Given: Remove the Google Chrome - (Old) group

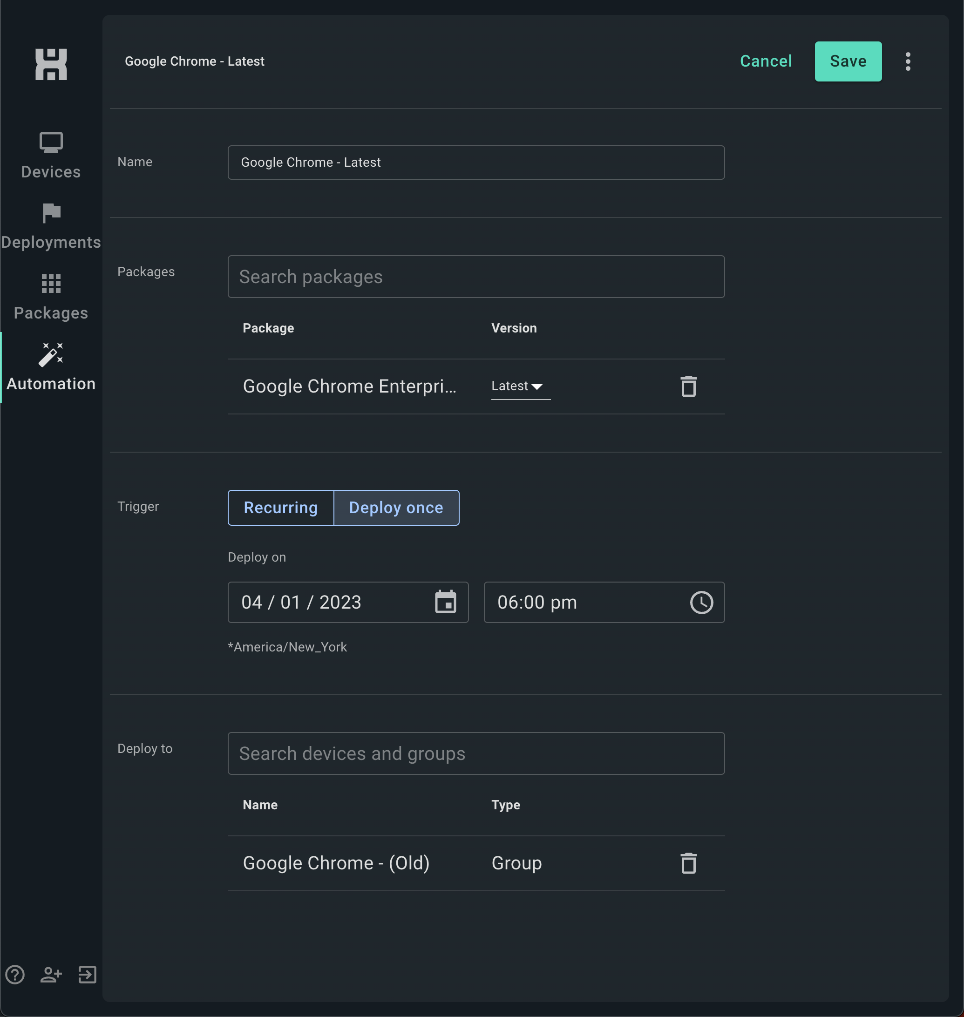Looking at the screenshot, I should [688, 863].
